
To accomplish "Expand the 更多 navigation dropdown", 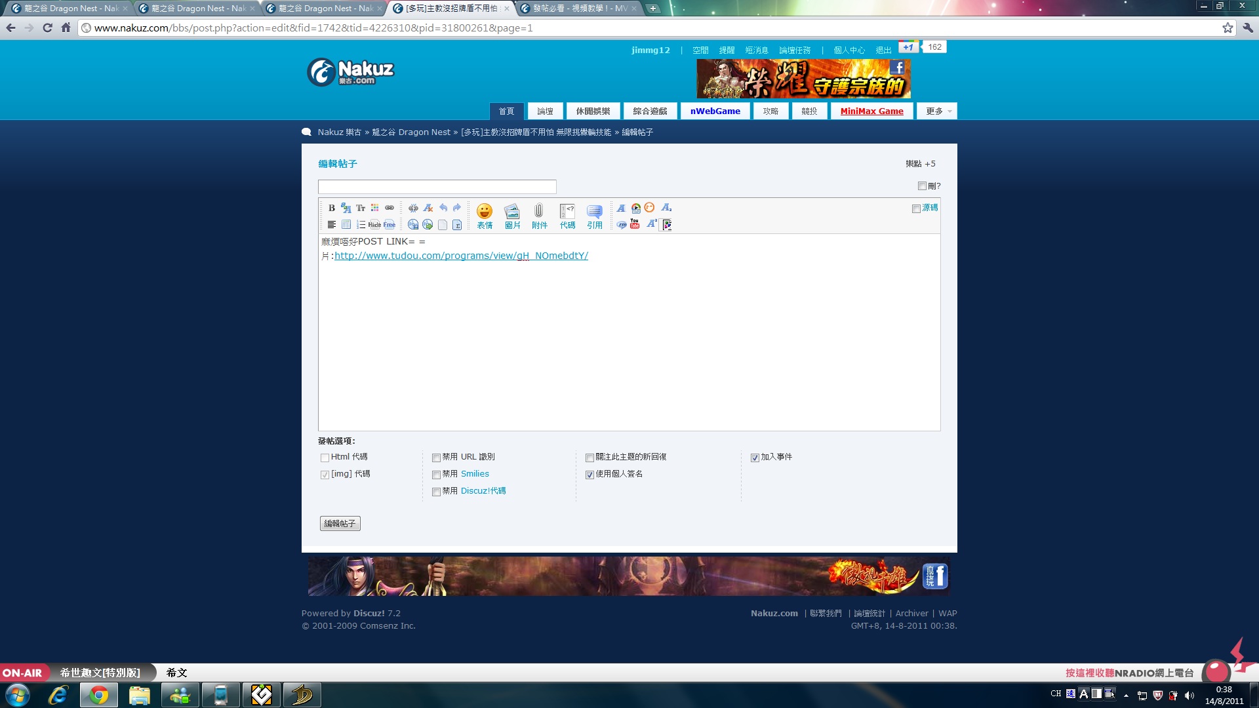I will 937,111.
